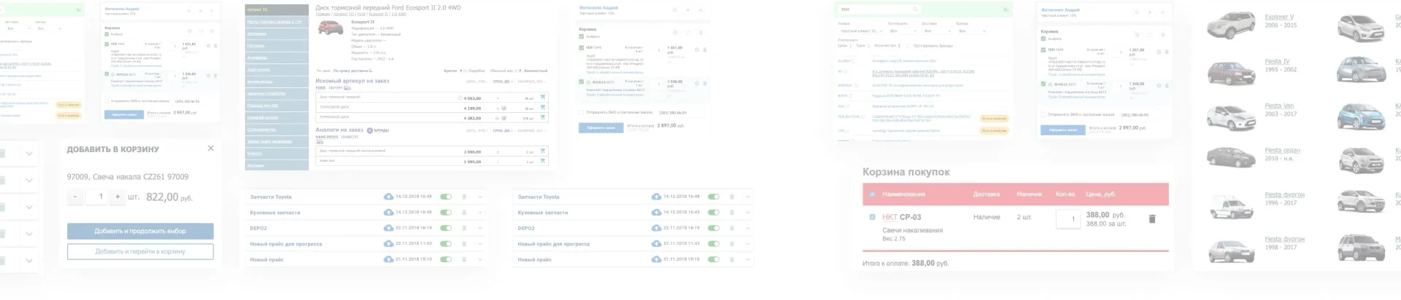Screen dimensions: 1401x300
Task: Toggle 'Запчасти Toyota' switch in right price list
Action: coord(714,197)
